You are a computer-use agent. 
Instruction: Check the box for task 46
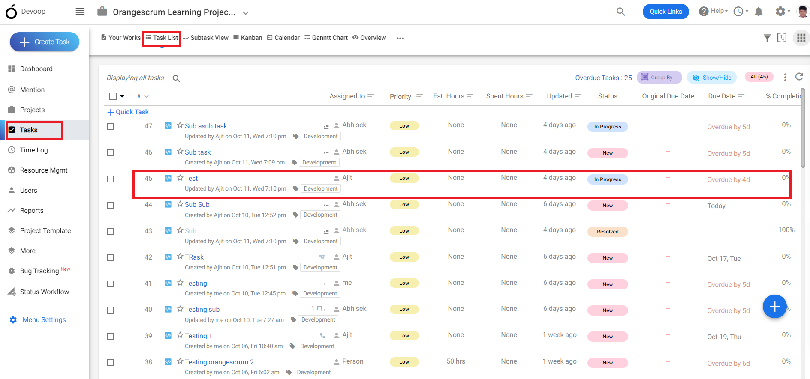(x=110, y=153)
